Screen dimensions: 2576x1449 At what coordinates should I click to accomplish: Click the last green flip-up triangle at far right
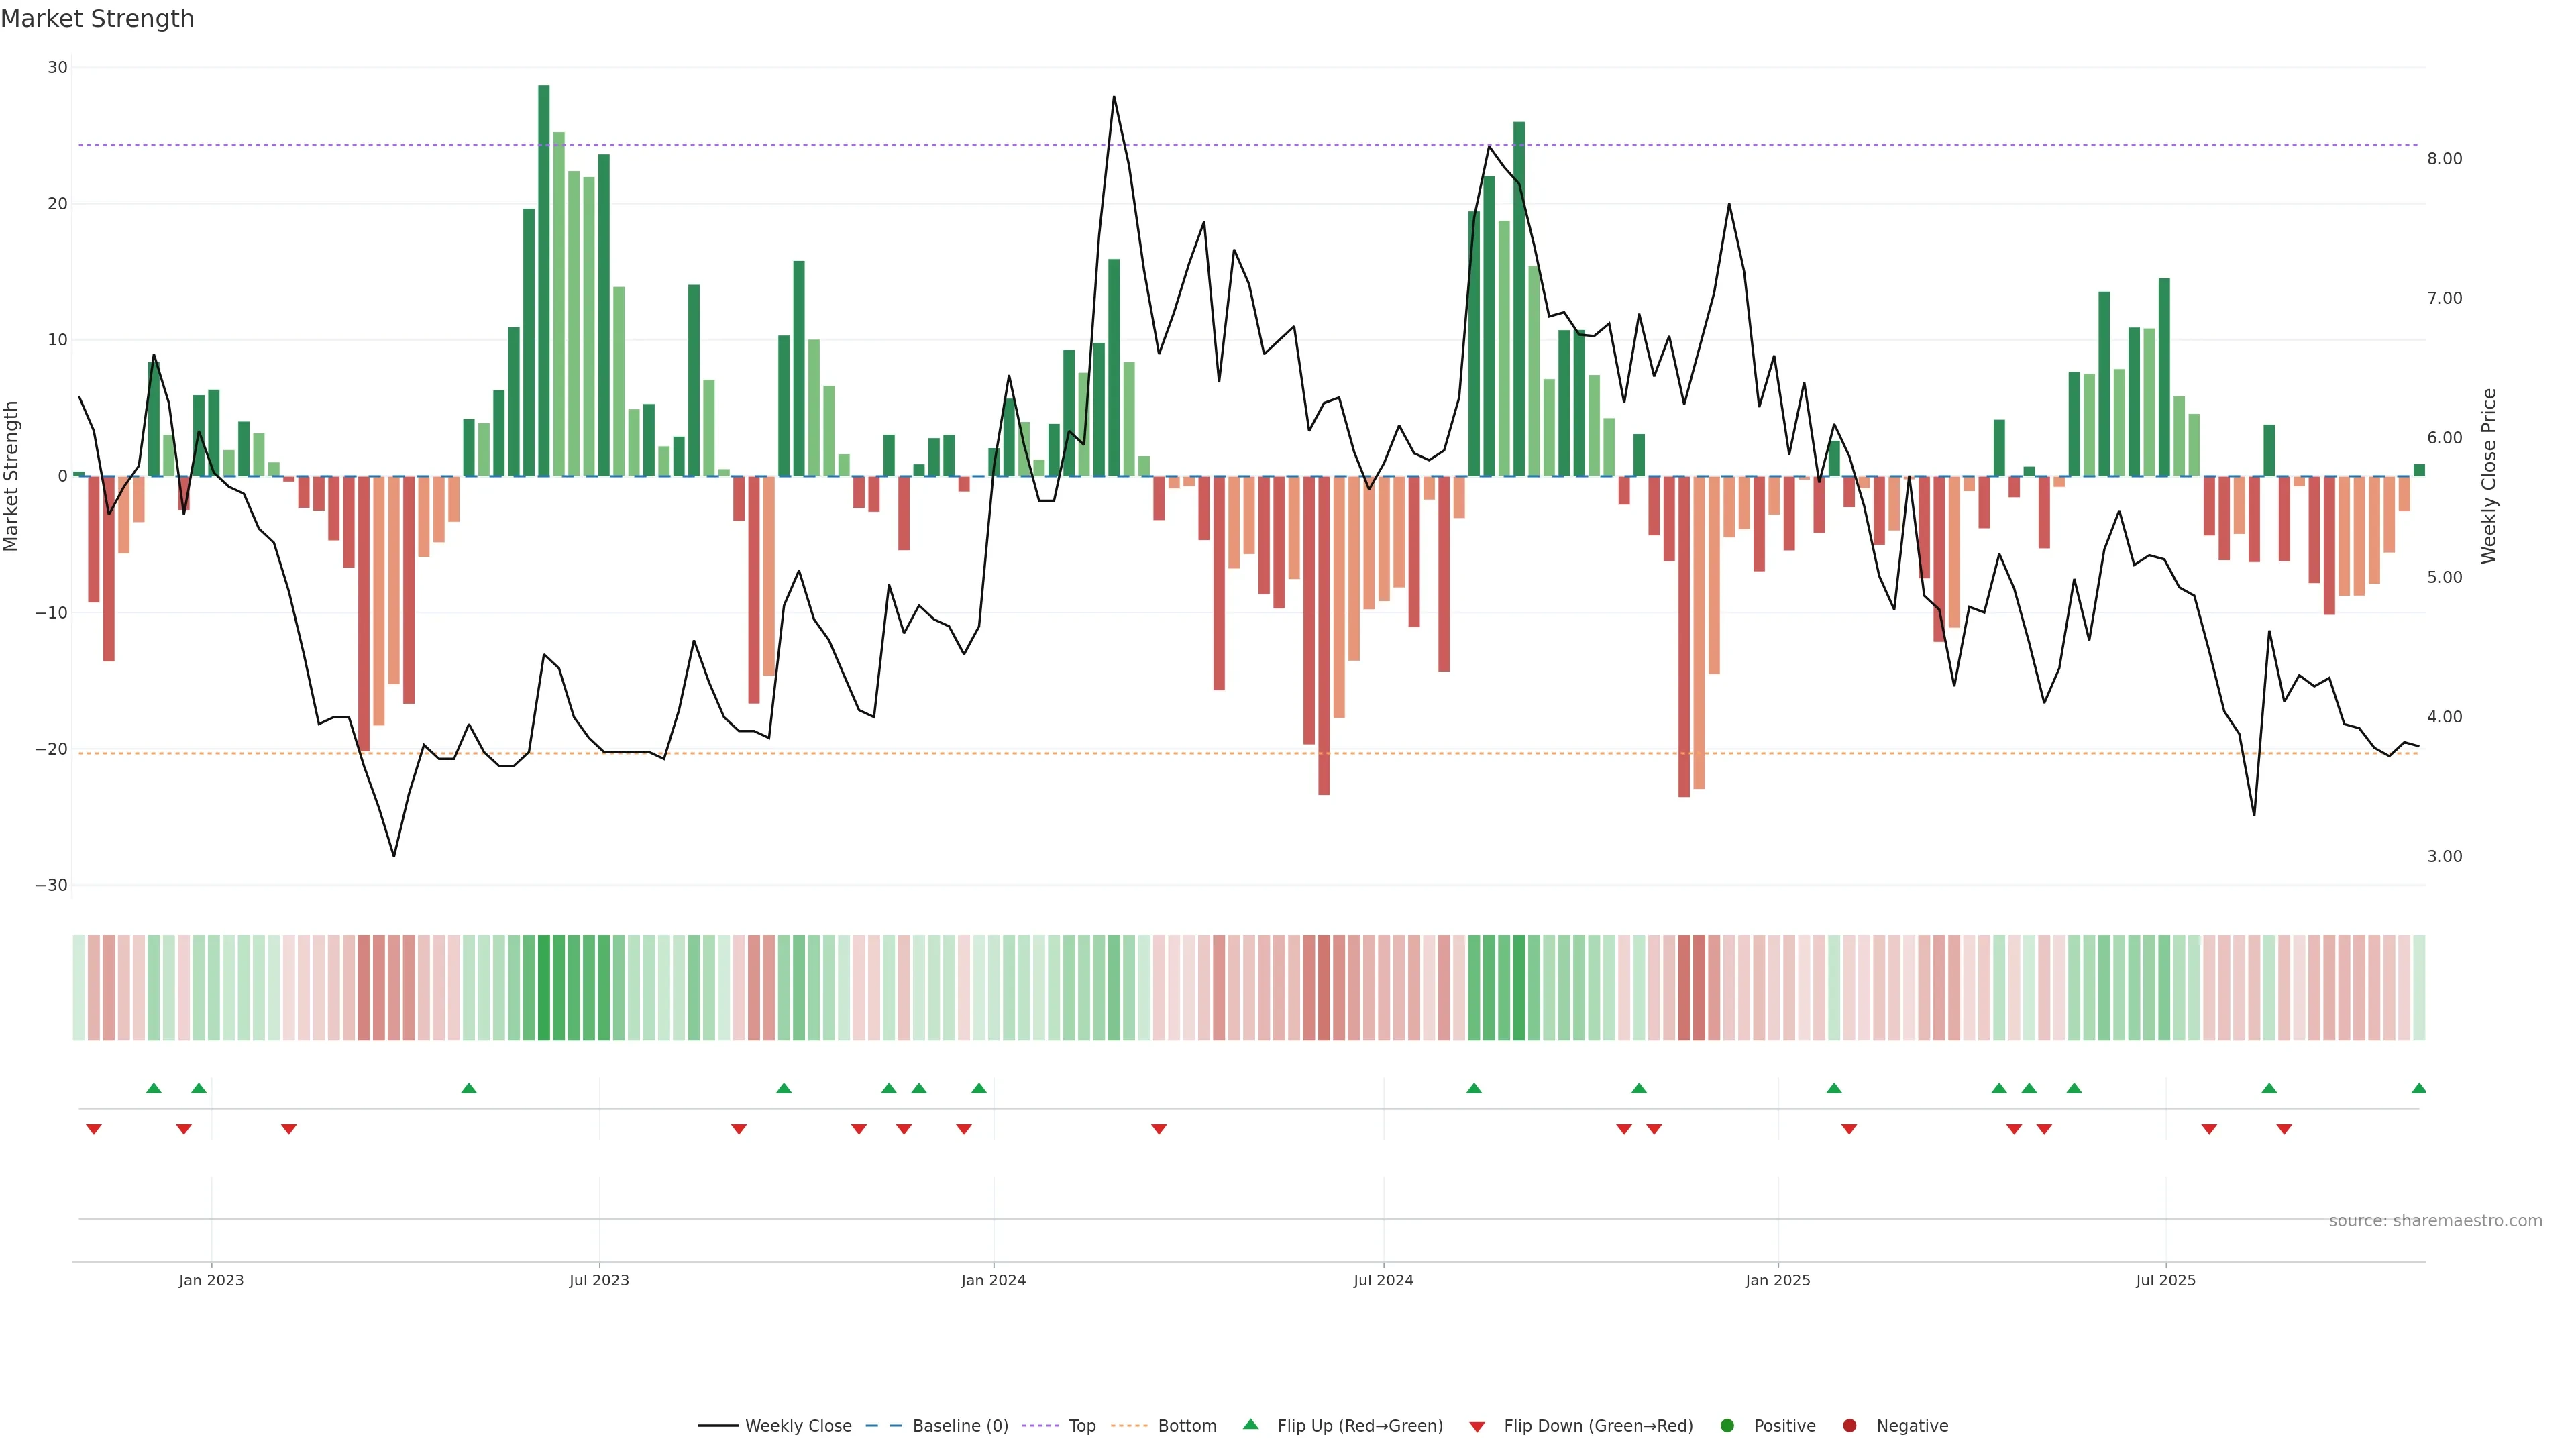tap(2418, 1088)
